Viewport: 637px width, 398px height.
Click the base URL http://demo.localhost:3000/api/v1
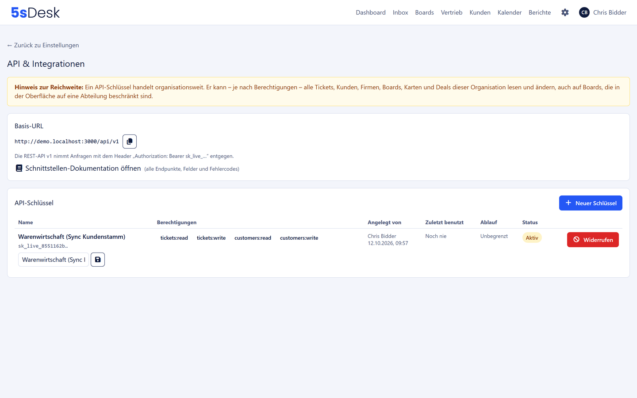[x=67, y=142]
